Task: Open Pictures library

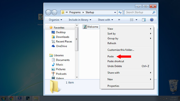Action: point(61,69)
